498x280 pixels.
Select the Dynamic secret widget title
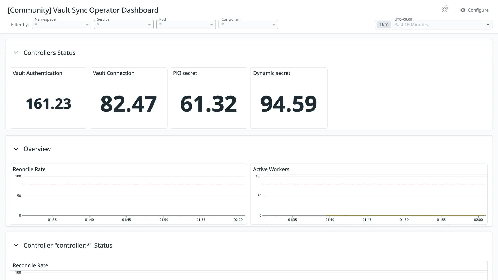(x=272, y=73)
